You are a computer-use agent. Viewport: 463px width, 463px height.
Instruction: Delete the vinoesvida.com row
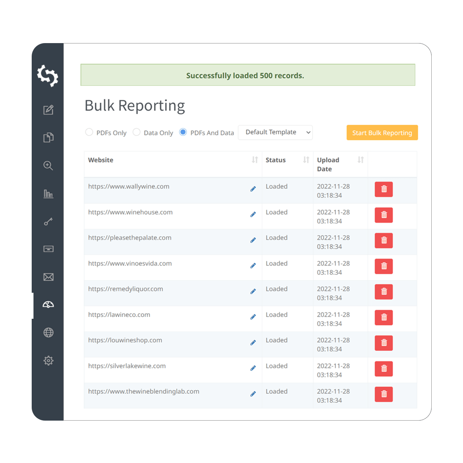(384, 266)
